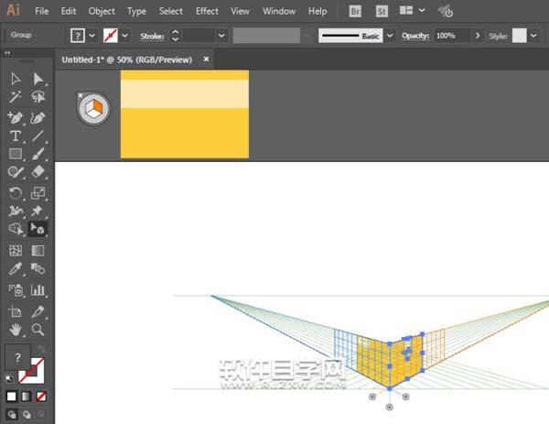Image resolution: width=549 pixels, height=424 pixels.
Task: Select the Slice tool
Action: (x=38, y=311)
